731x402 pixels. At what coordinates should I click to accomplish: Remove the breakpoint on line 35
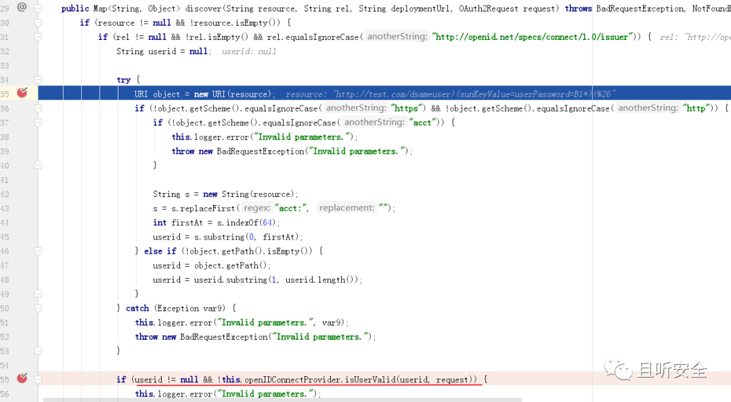click(22, 93)
